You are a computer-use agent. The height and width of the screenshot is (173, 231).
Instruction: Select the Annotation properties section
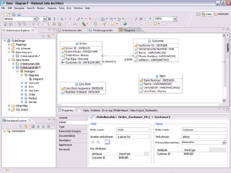pyautogui.click(x=72, y=140)
